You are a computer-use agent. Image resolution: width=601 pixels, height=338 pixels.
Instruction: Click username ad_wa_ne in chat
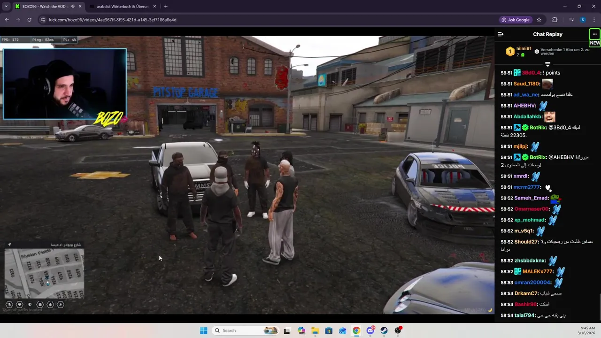(x=525, y=95)
